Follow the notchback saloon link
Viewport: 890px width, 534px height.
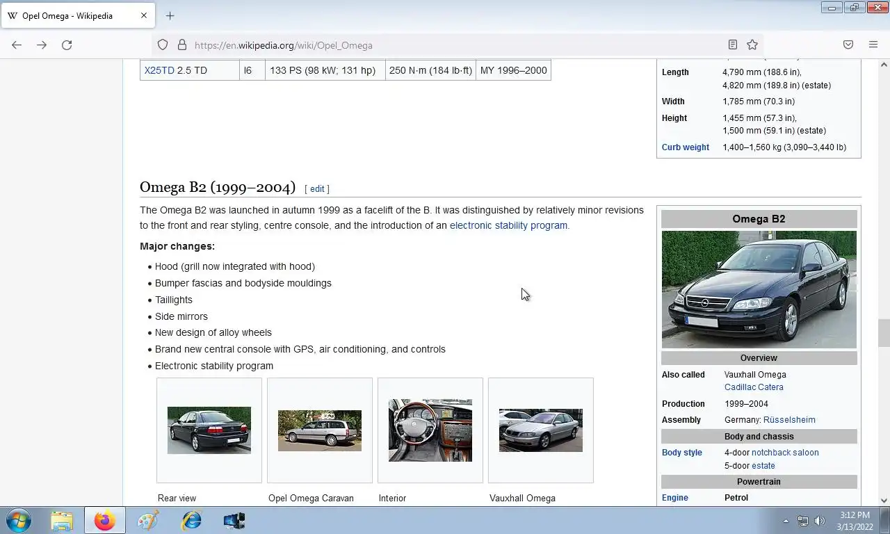785,453
